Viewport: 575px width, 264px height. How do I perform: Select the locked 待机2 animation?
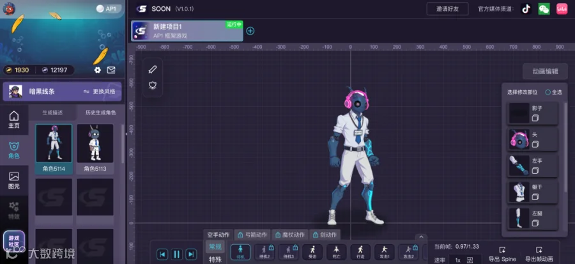tap(264, 252)
